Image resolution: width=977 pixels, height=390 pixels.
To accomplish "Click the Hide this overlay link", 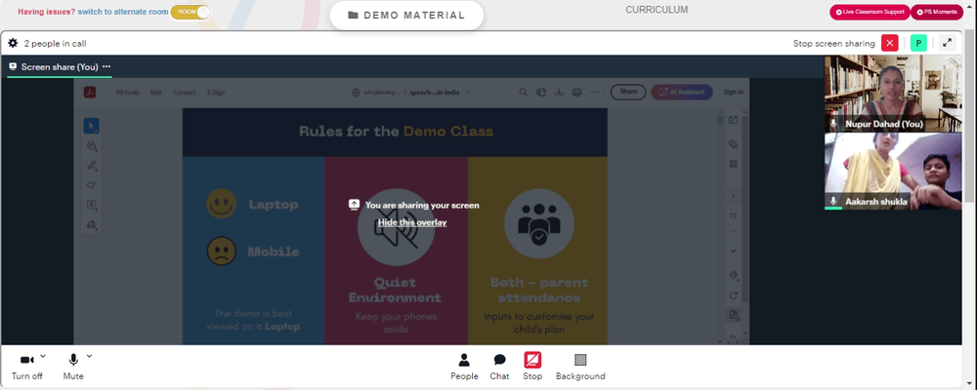I will pyautogui.click(x=412, y=222).
